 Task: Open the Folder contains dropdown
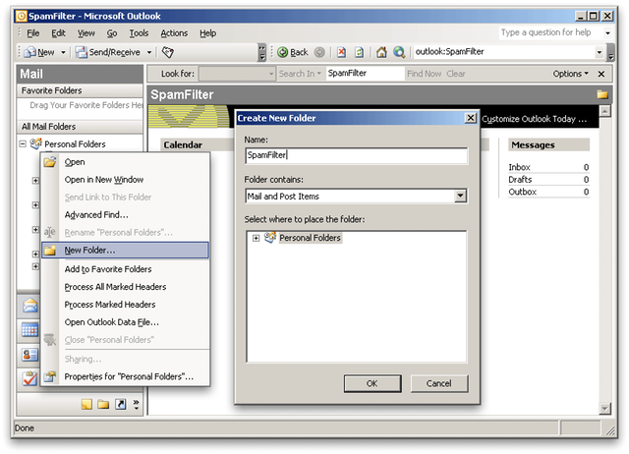(x=461, y=197)
